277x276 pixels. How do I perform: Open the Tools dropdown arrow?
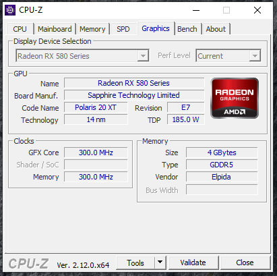click(160, 263)
